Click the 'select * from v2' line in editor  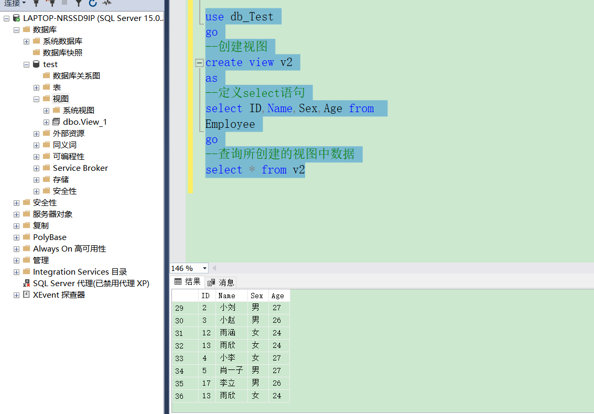click(255, 170)
